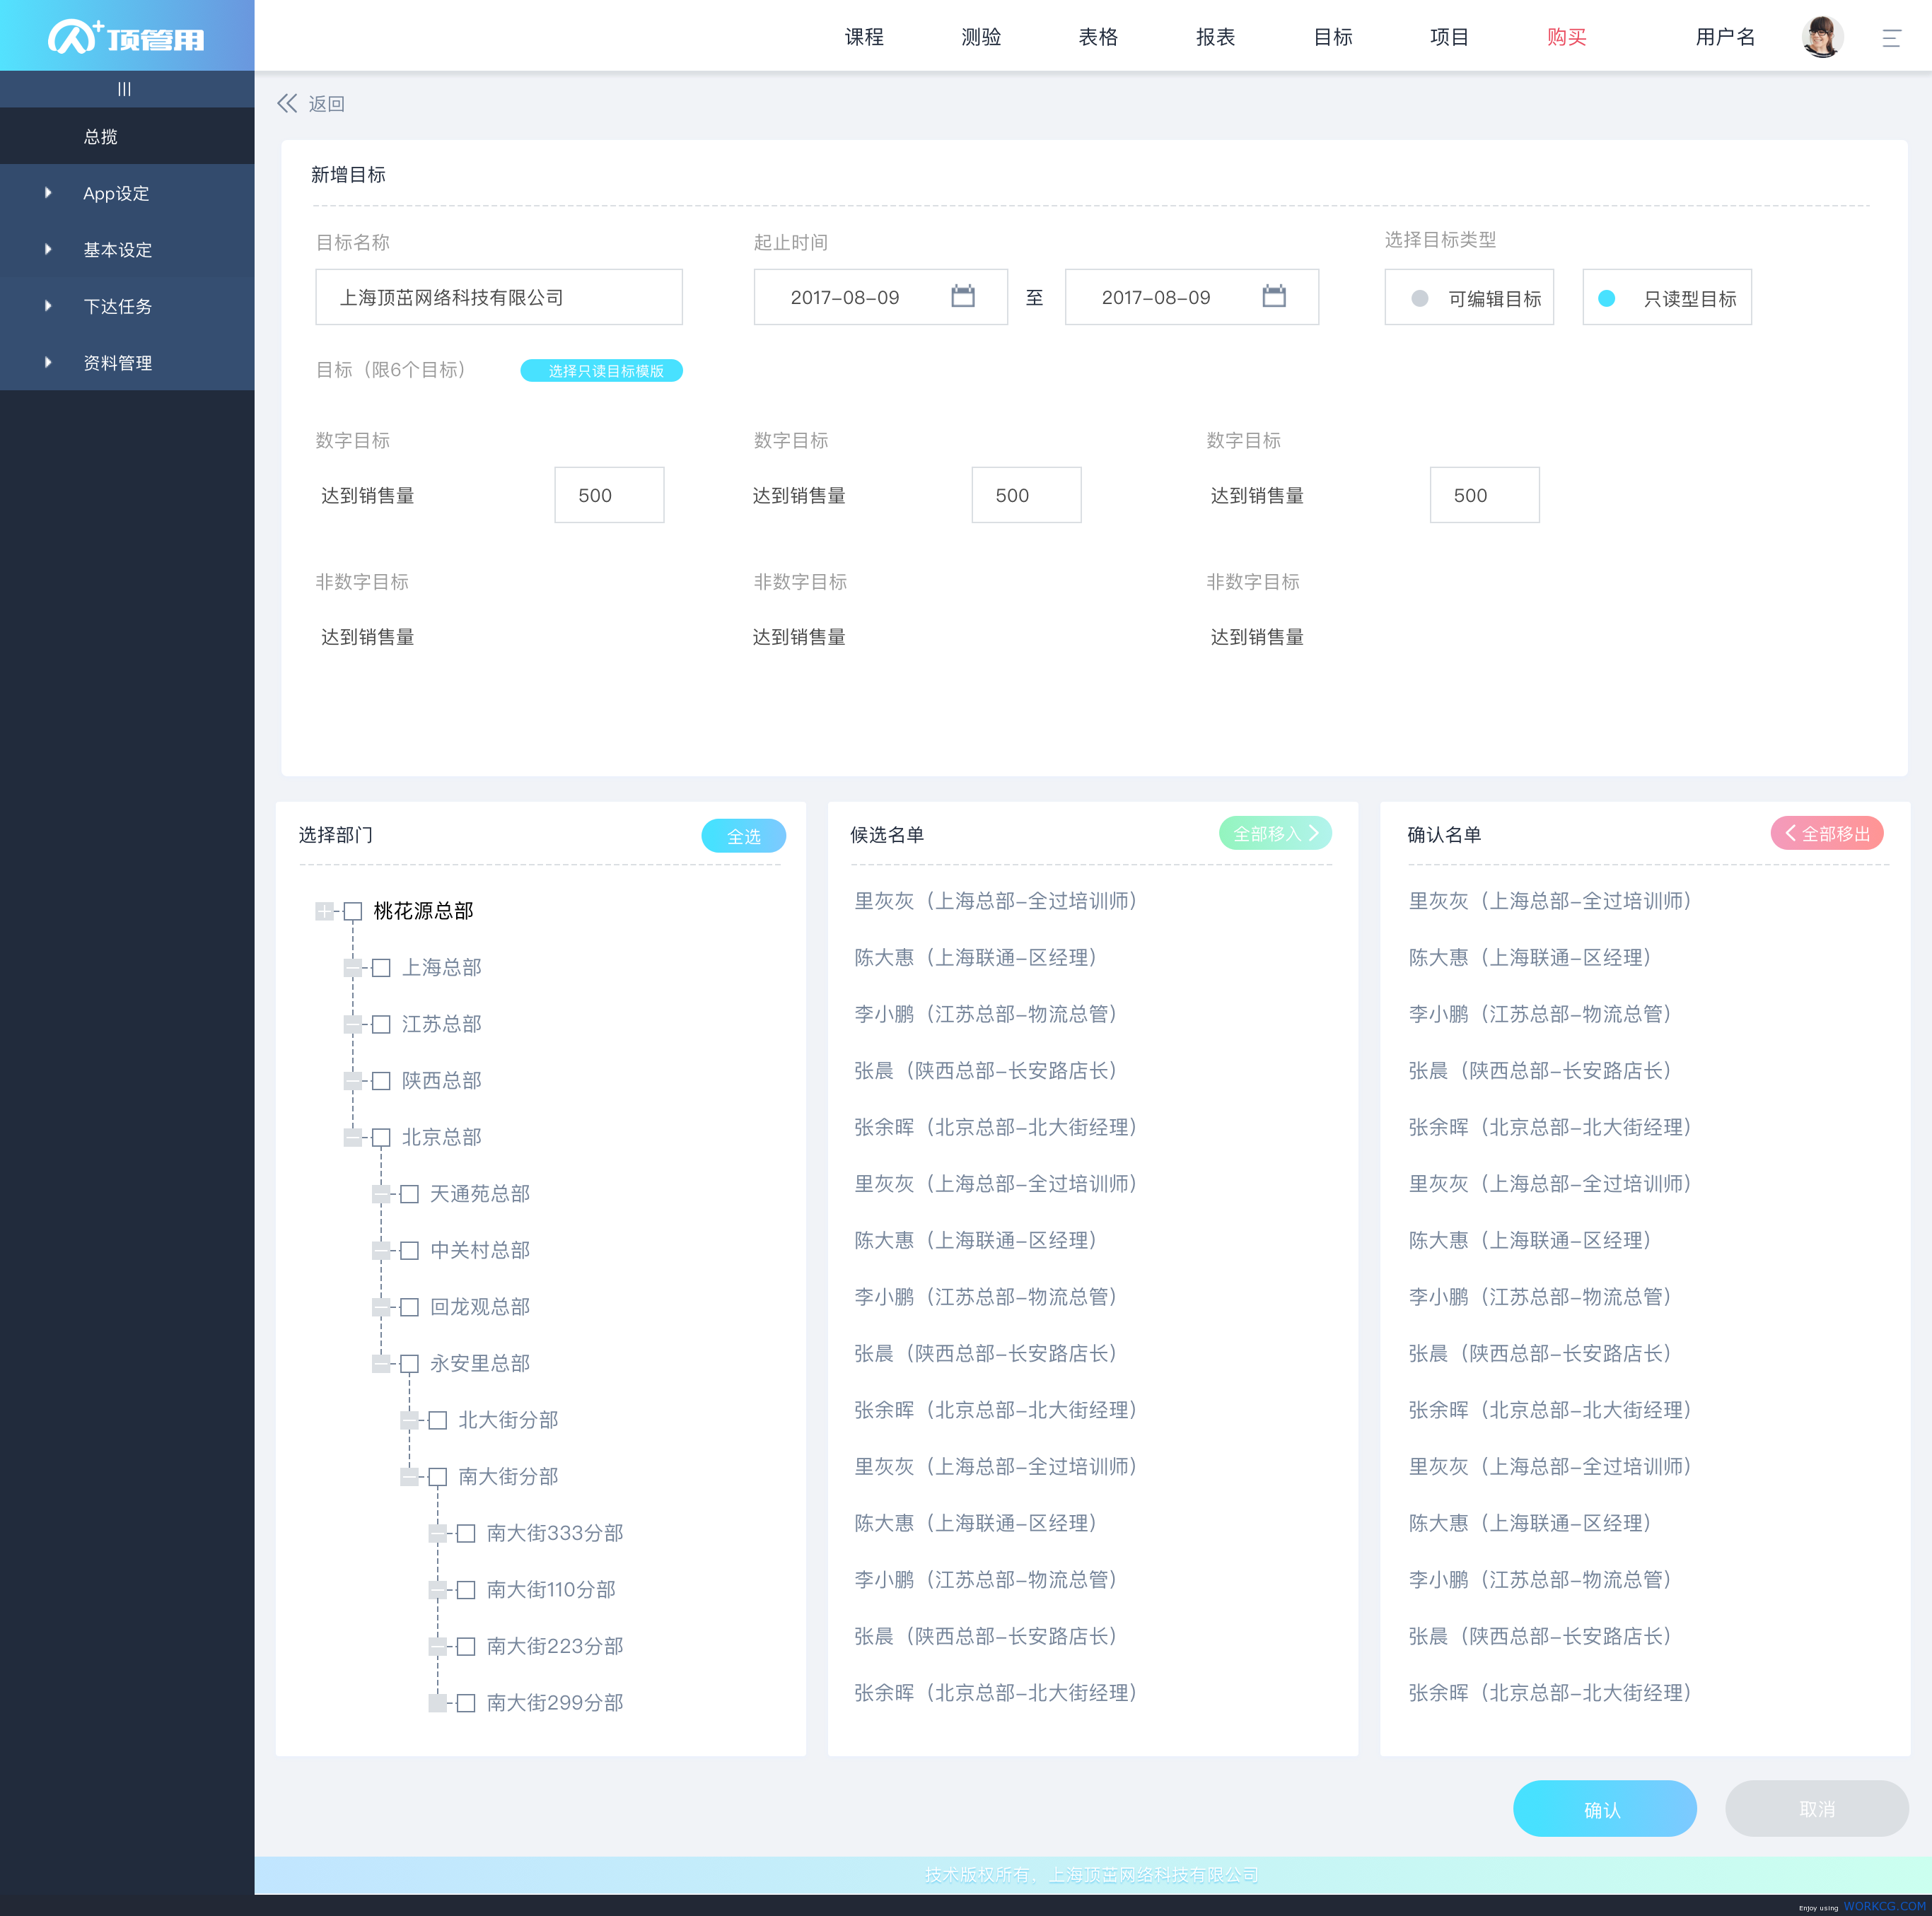
Task: Open the 课程 top menu
Action: tap(864, 37)
